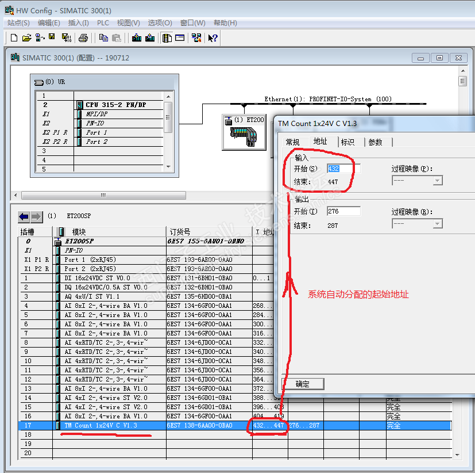Click the input start address field 432
This screenshot has width=475, height=473.
click(x=344, y=169)
